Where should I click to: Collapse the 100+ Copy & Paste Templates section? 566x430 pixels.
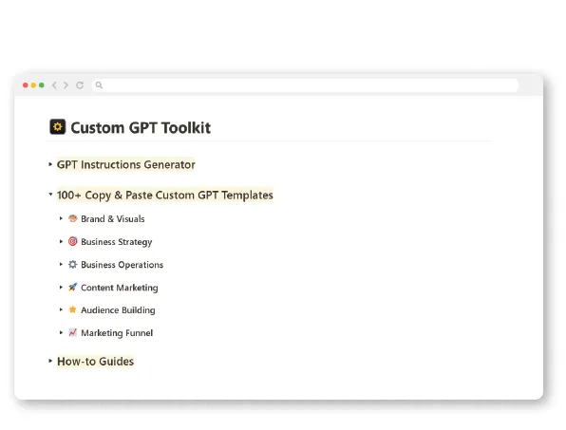click(50, 194)
